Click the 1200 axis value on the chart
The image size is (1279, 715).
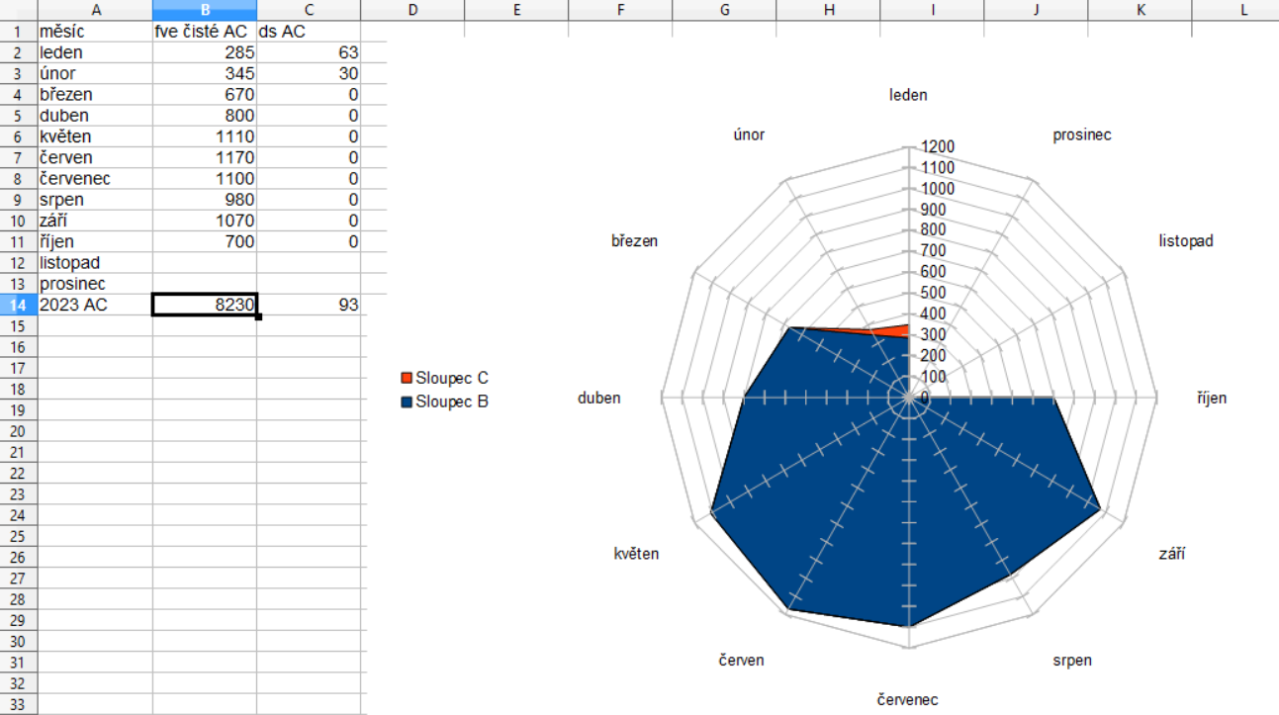(x=938, y=146)
